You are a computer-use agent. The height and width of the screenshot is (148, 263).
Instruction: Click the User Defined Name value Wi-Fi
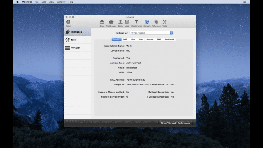[129, 46]
